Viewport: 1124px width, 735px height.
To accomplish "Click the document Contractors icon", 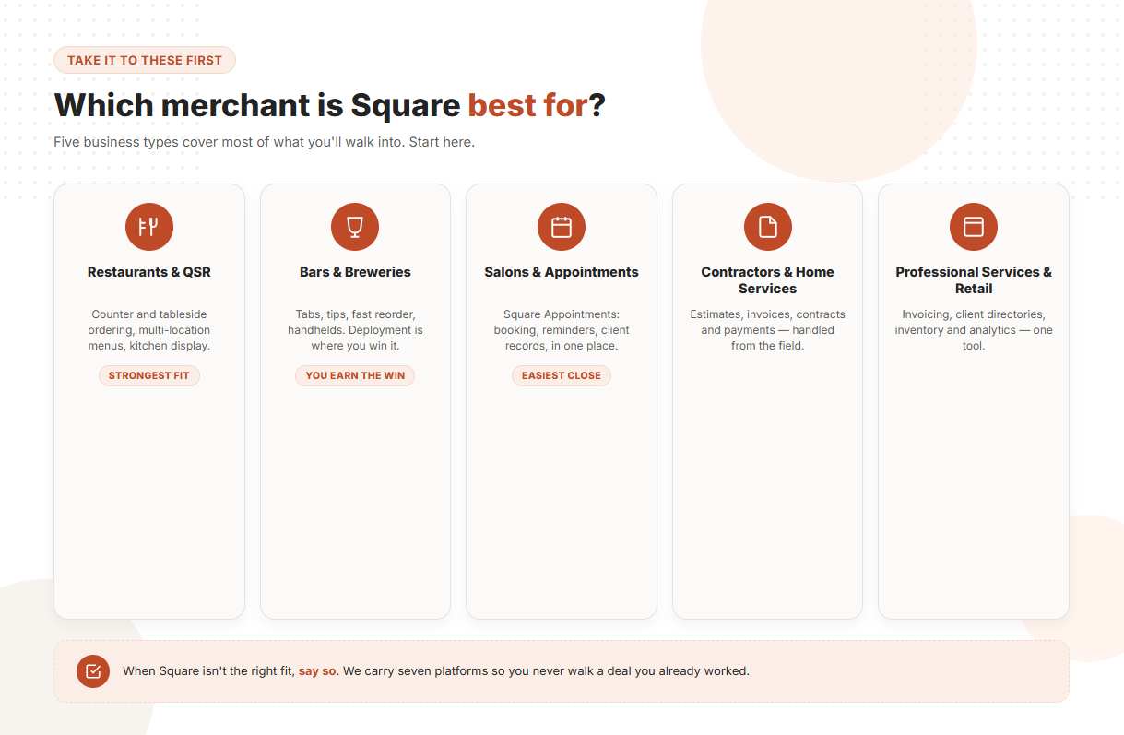I will (767, 227).
